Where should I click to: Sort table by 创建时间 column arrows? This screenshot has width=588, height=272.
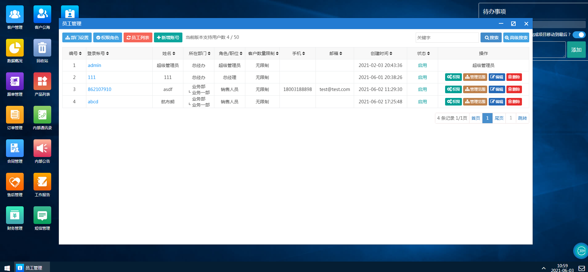pos(391,54)
